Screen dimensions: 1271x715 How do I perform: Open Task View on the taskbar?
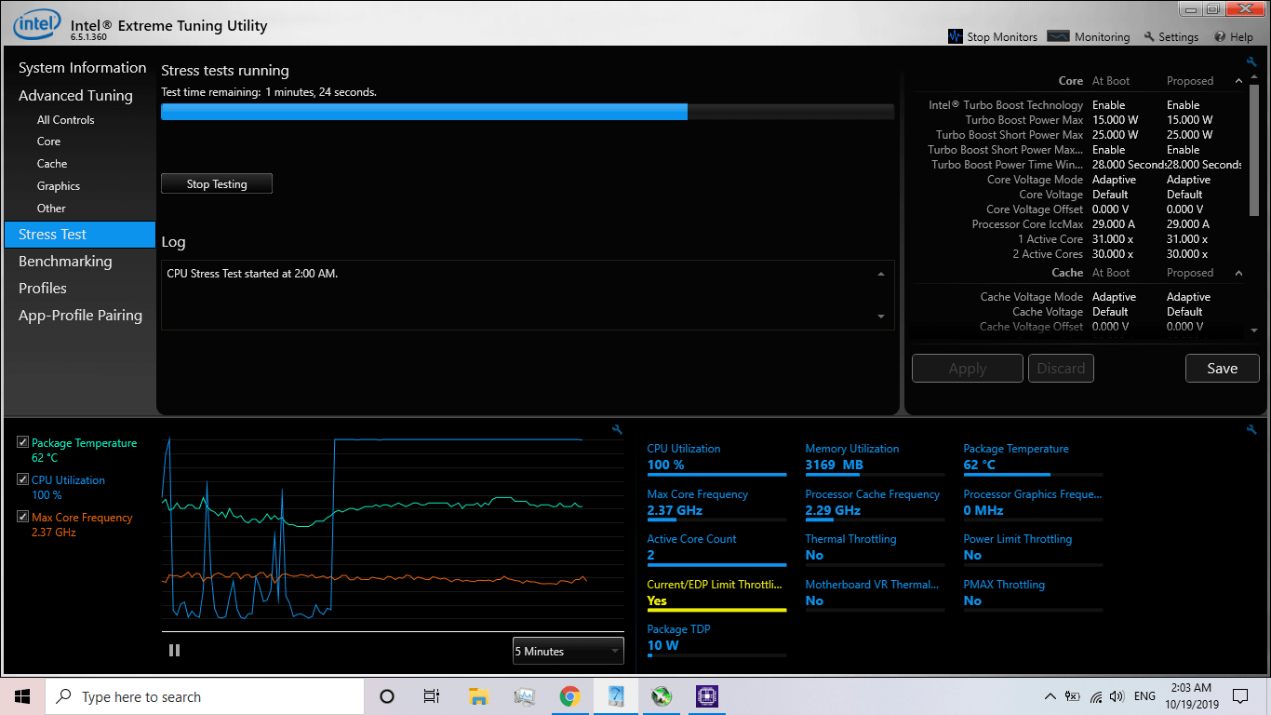tap(432, 696)
